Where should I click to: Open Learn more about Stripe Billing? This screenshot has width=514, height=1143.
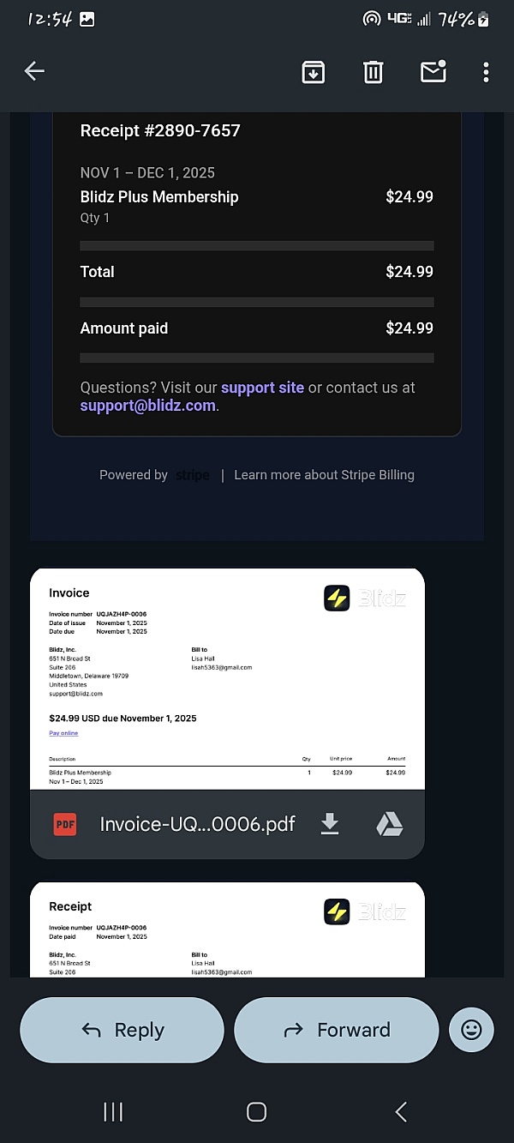pos(324,475)
